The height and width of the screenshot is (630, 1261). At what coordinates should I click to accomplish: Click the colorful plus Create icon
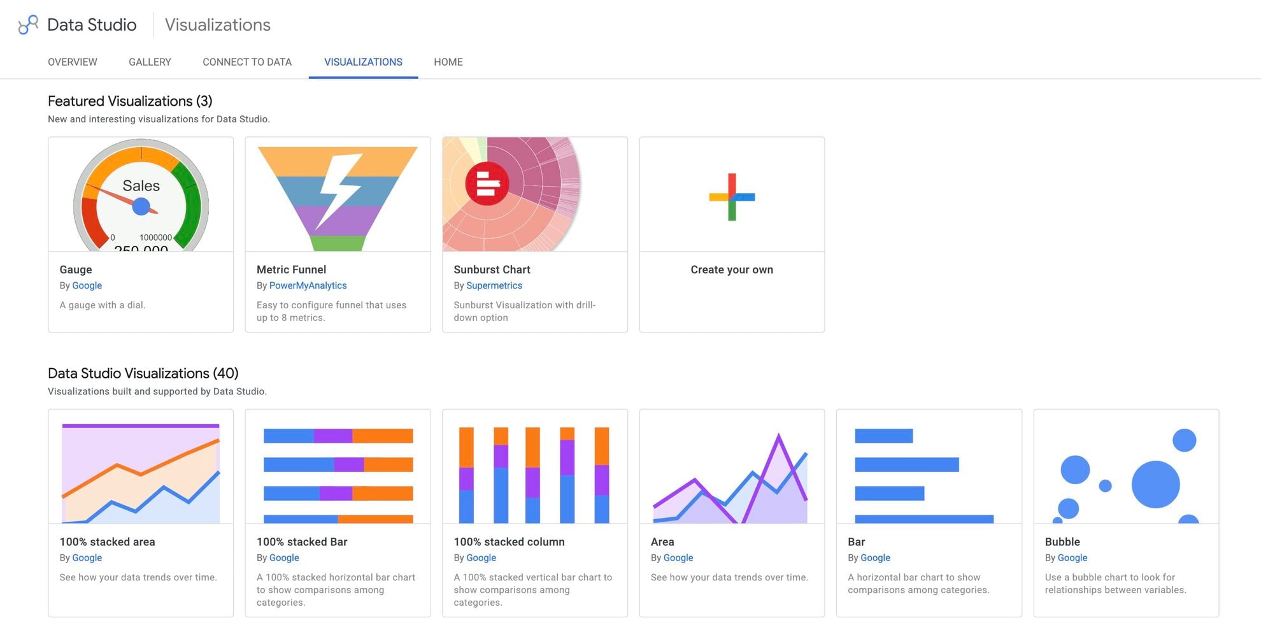(732, 197)
